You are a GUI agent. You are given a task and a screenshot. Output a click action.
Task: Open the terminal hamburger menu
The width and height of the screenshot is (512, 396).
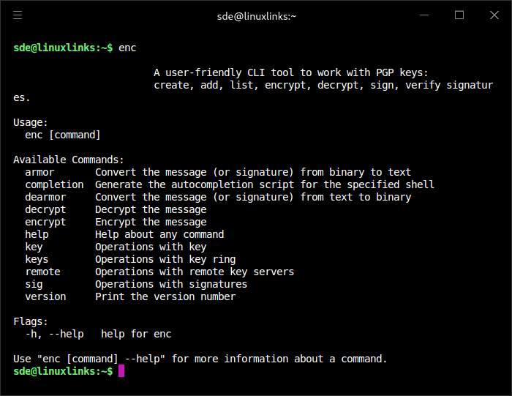pos(18,15)
